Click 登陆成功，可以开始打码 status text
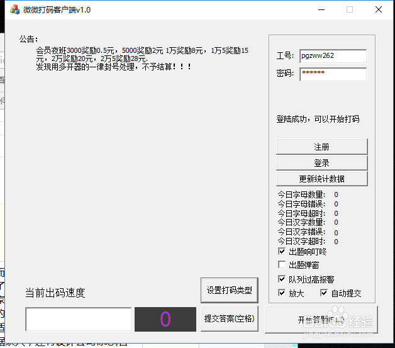 click(318, 119)
